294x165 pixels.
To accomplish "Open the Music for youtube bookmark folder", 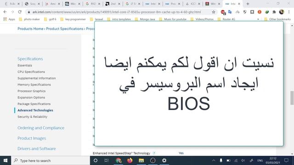I will pos(173,19).
